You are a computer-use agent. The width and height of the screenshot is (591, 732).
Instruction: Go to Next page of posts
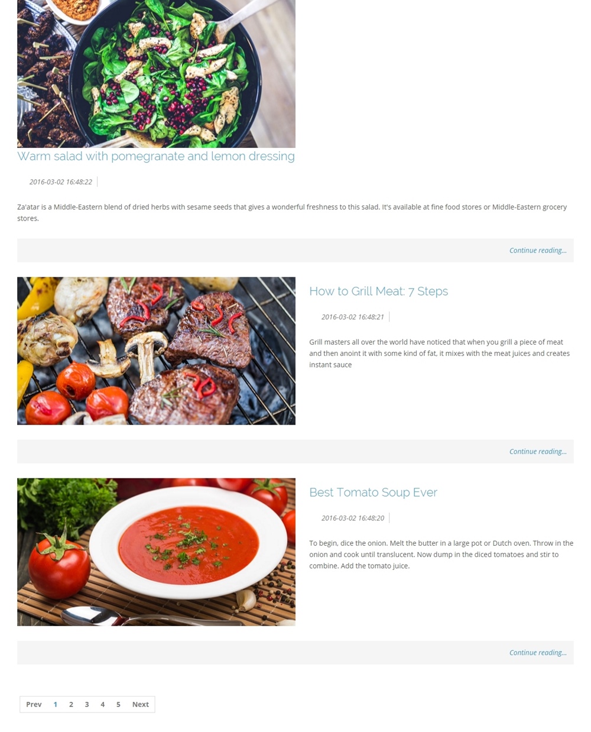[140, 704]
